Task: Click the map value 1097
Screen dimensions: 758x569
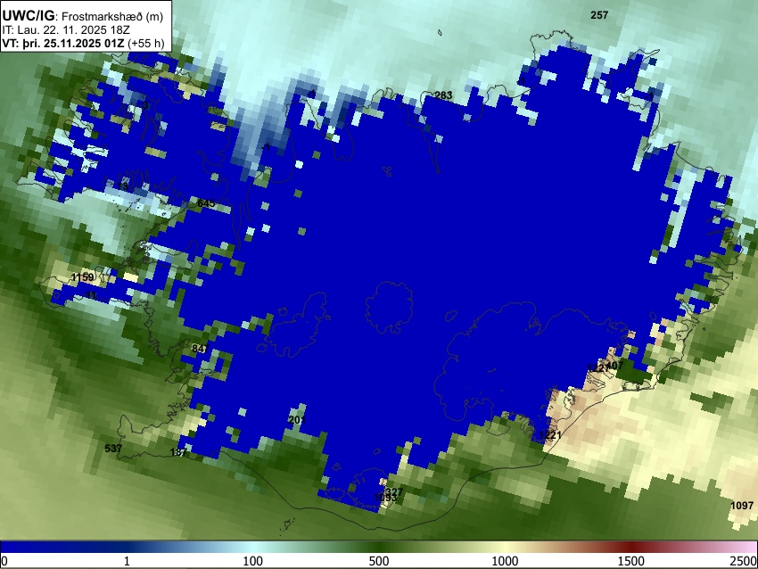Action: tap(742, 505)
